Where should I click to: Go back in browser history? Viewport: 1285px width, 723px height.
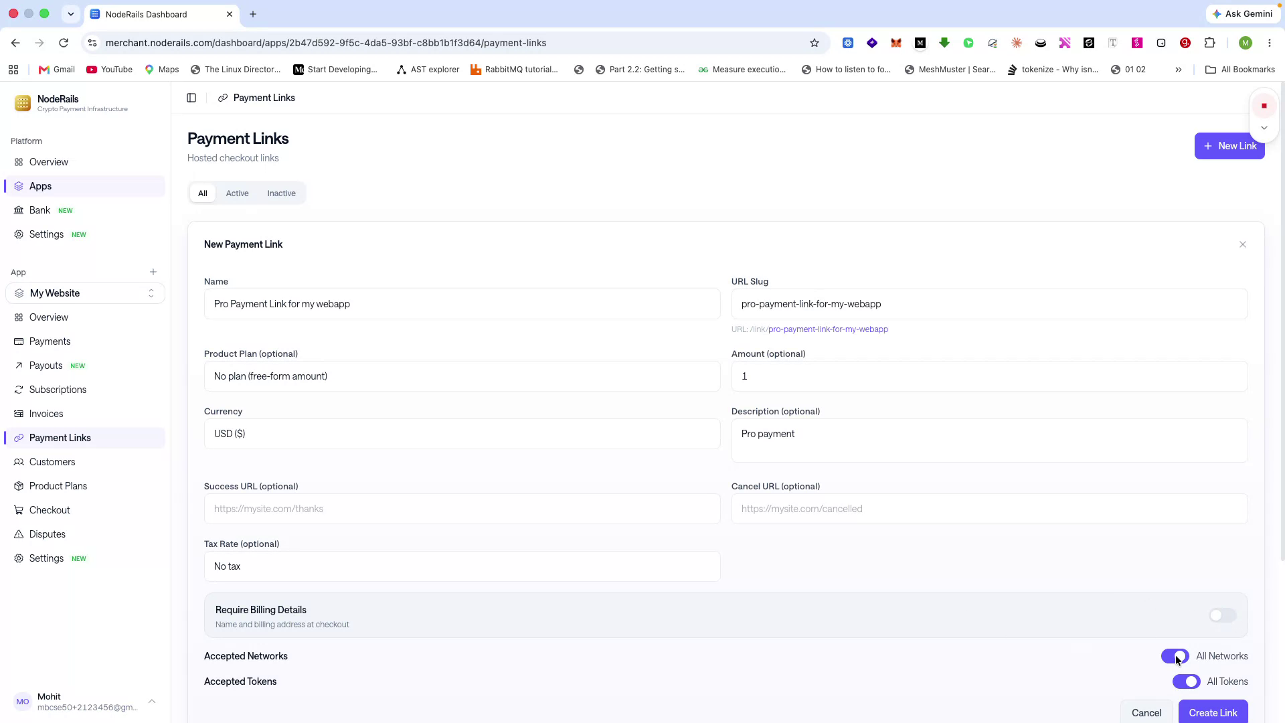click(15, 43)
